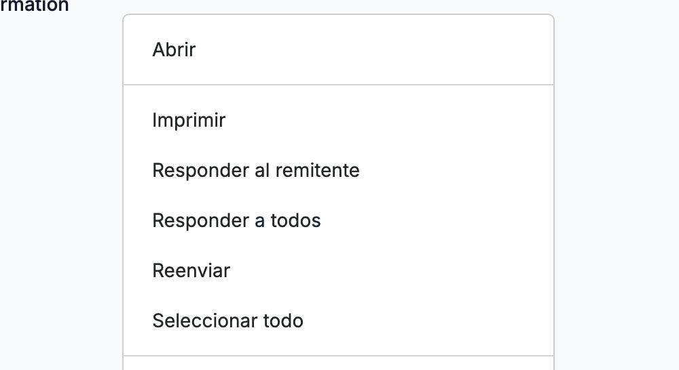Pick the entry below Abrir, Imprimir
679x370 pixels.
pyautogui.click(x=338, y=120)
